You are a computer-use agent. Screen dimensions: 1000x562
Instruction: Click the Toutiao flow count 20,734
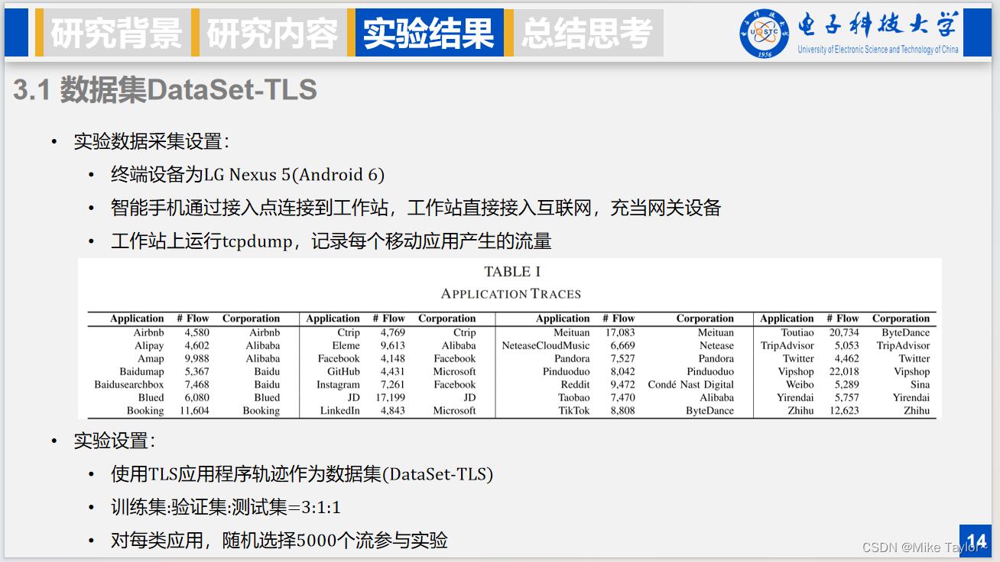click(844, 333)
